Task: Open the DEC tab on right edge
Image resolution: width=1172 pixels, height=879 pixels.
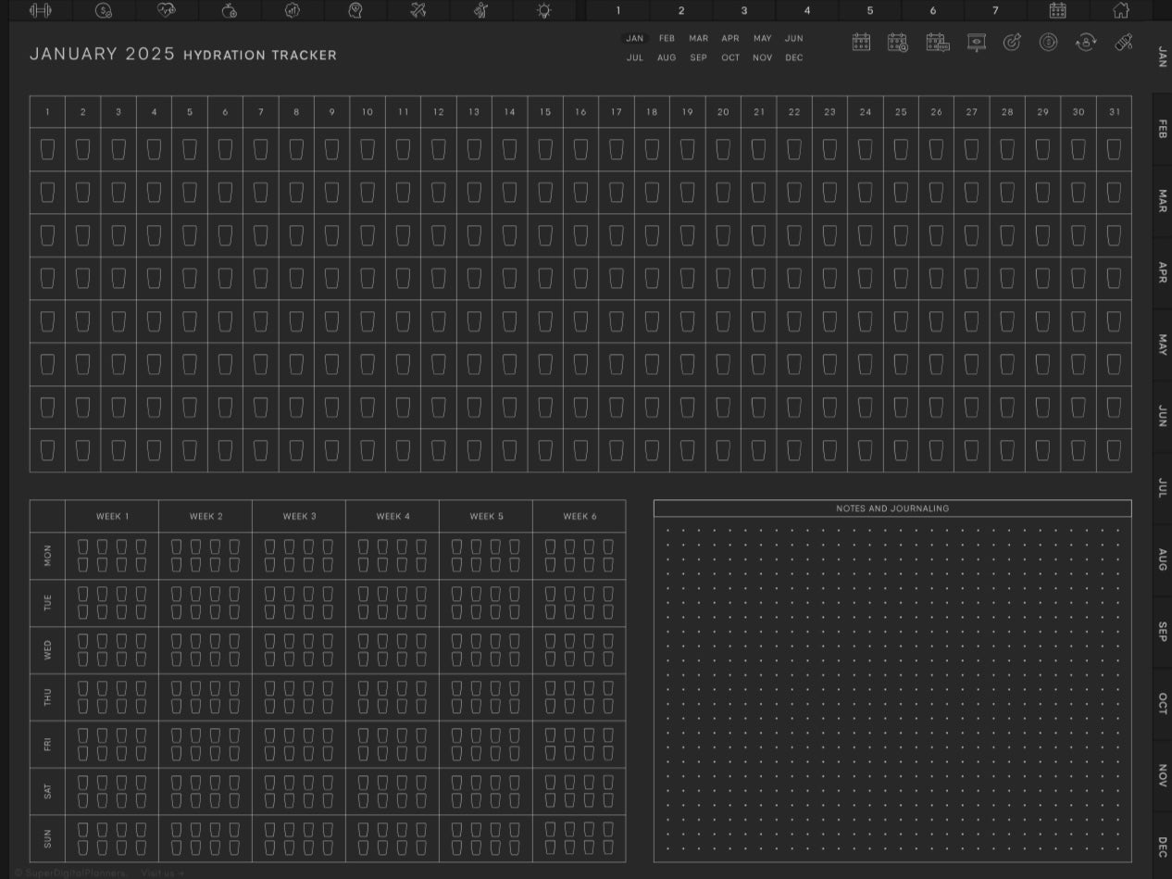Action: tap(1162, 846)
